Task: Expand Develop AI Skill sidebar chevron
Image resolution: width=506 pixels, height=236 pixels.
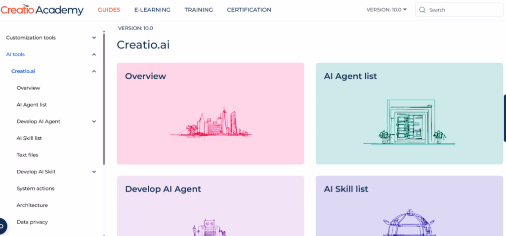Action: [x=94, y=172]
